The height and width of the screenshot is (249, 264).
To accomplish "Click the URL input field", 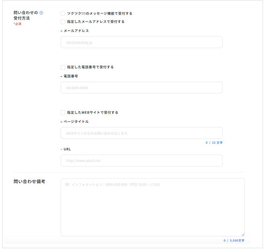I will click(x=141, y=160).
